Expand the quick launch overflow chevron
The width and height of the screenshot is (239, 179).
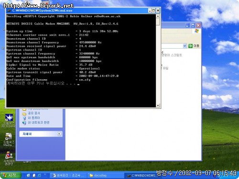(45, 175)
